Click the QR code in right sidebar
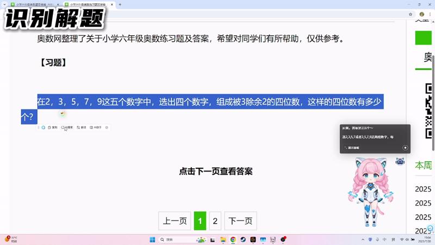 tap(428, 111)
